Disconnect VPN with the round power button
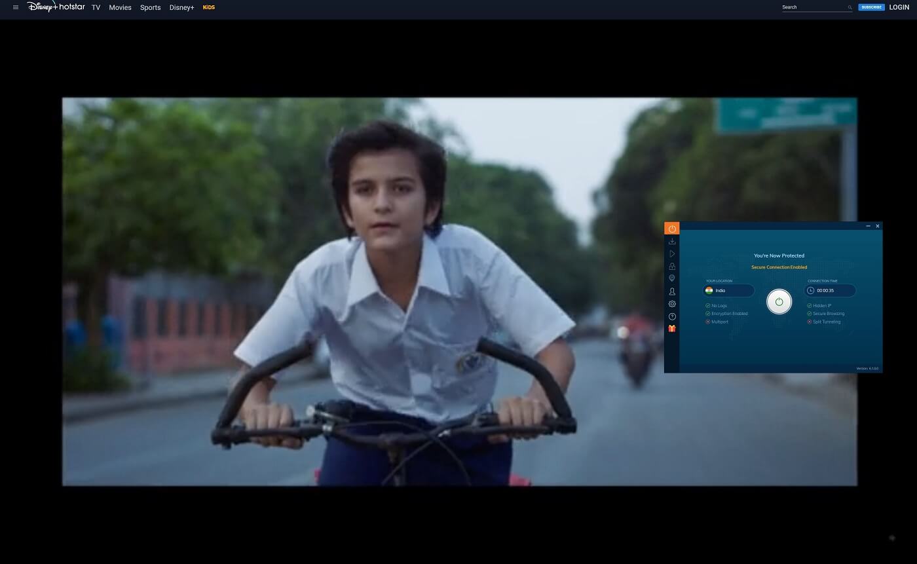 coord(779,302)
